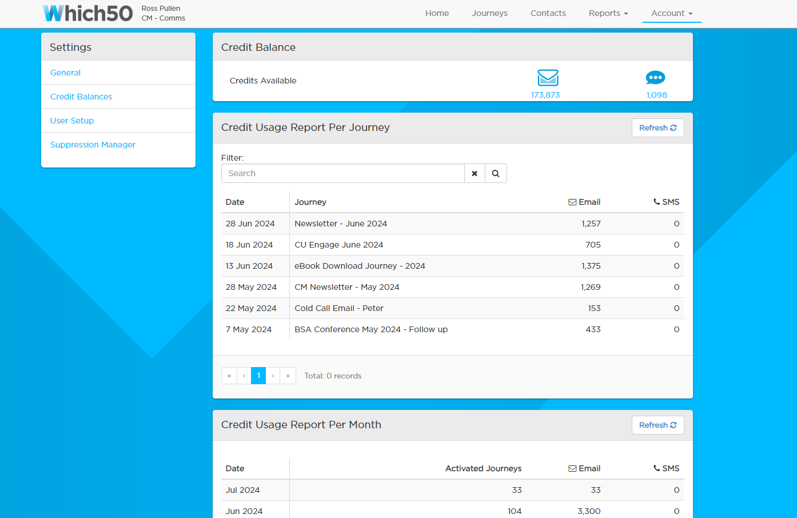Clear the journey filter with X icon
Image resolution: width=797 pixels, height=518 pixels.
pos(475,173)
